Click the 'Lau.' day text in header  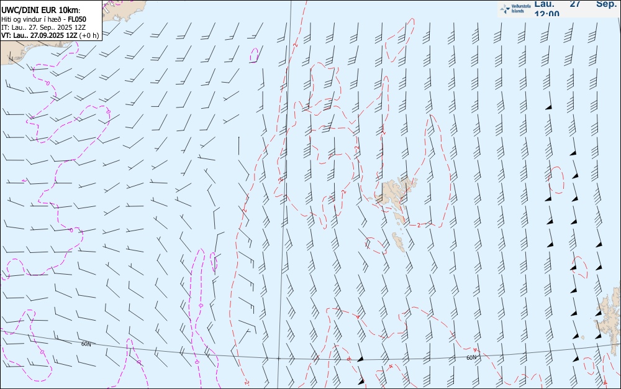(544, 4)
